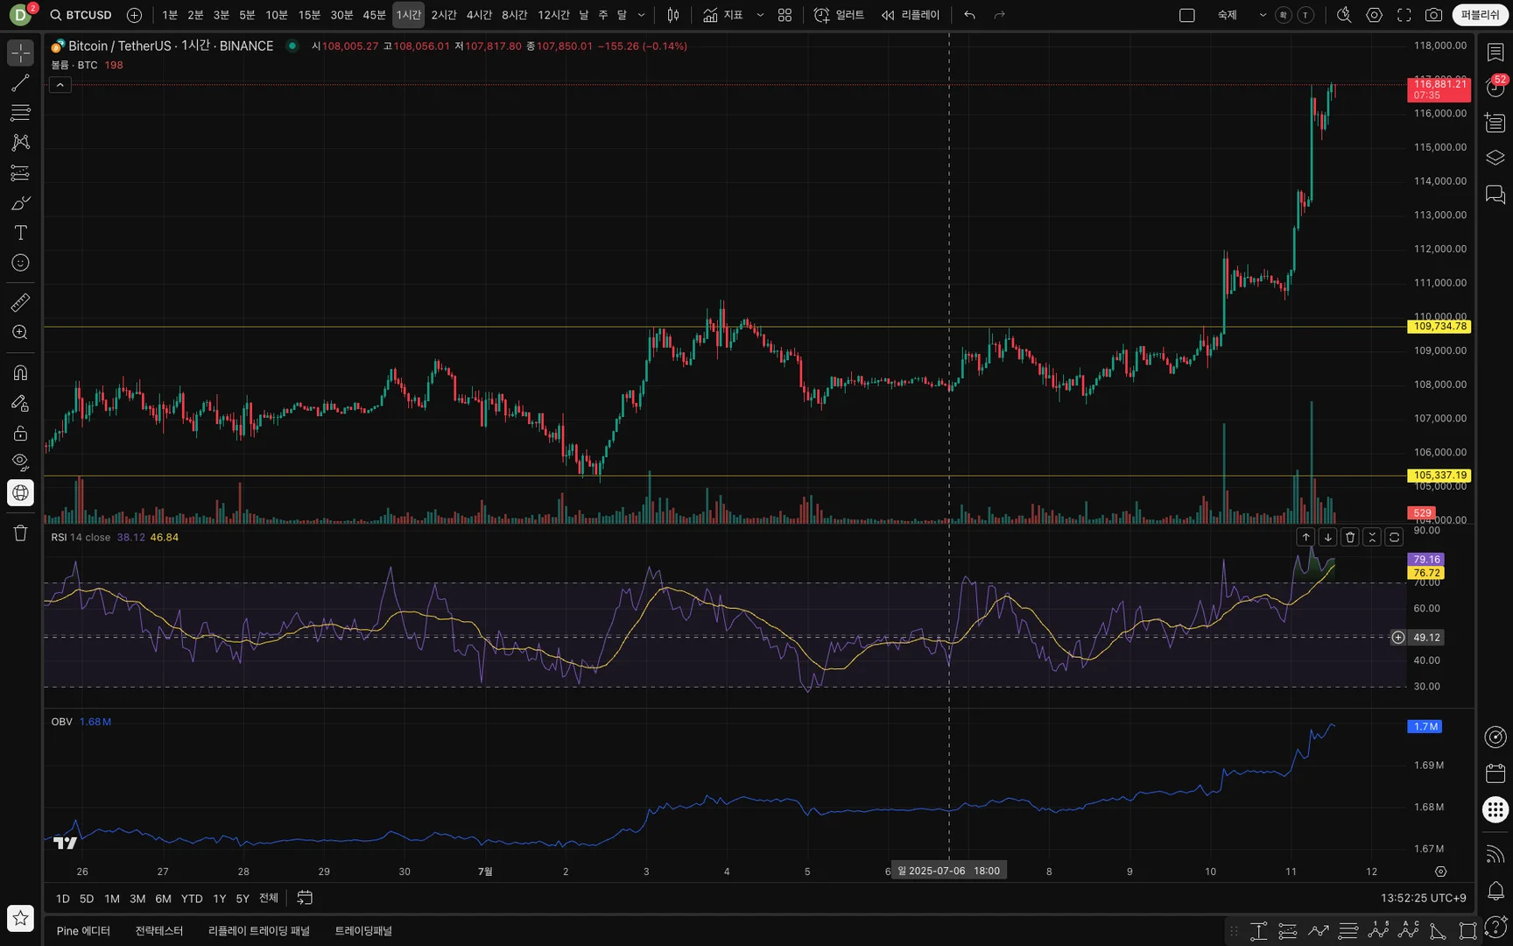Open the 숙제 layout dropdown
1513x946 pixels.
[x=1262, y=15]
